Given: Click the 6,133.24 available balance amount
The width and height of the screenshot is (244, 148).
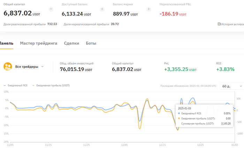Looking at the screenshot, I should [x=73, y=14].
